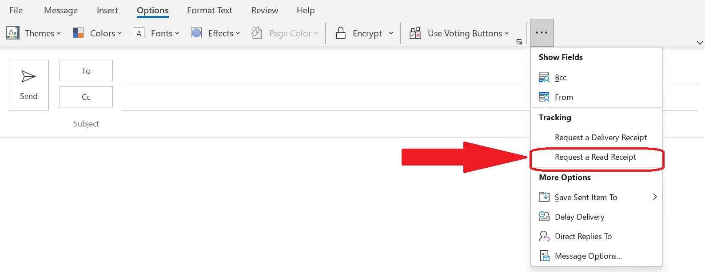Switch to the Format Text tab
This screenshot has height=272, width=705.
209,10
